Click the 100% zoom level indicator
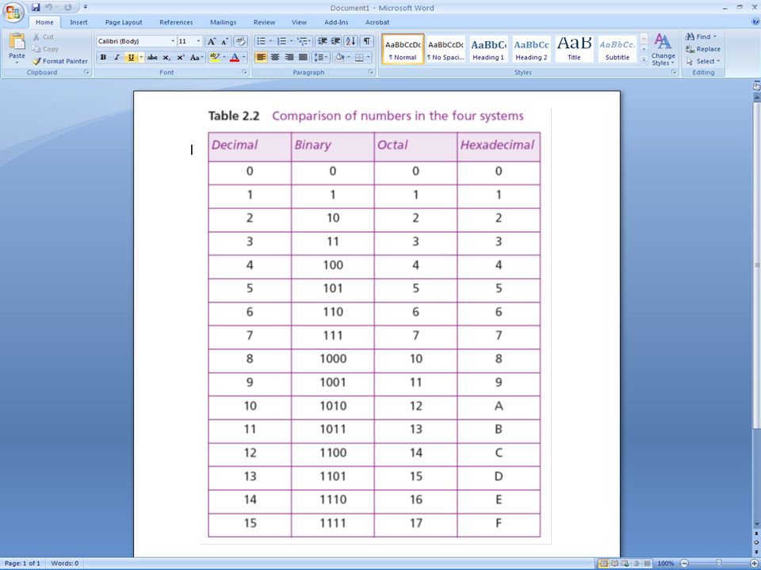This screenshot has width=761, height=570. pyautogui.click(x=665, y=563)
